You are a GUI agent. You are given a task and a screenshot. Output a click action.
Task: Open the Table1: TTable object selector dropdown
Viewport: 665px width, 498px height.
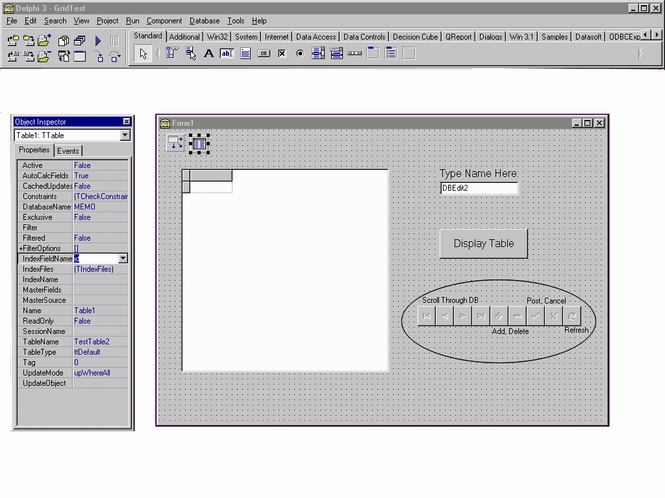point(125,136)
